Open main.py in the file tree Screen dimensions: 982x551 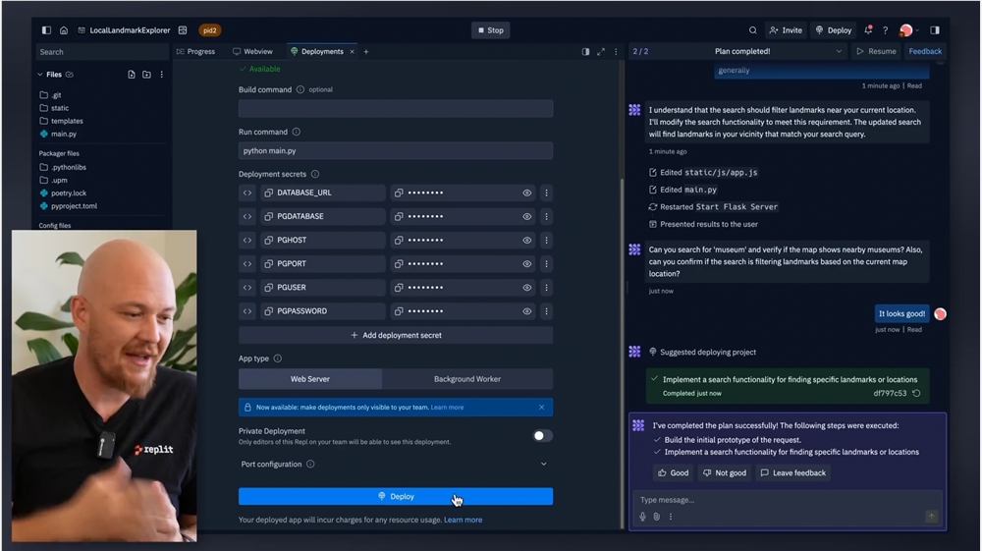(58, 134)
